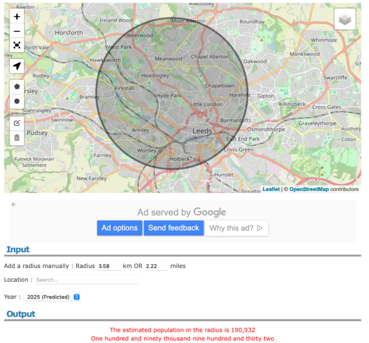Select the draw polygon tool
The height and width of the screenshot is (343, 369).
(x=17, y=87)
